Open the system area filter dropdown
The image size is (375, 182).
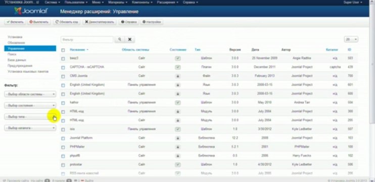pyautogui.click(x=30, y=94)
